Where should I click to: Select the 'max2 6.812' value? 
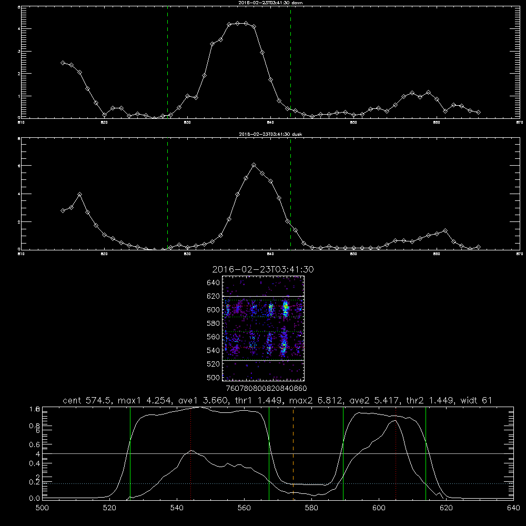pos(315,400)
